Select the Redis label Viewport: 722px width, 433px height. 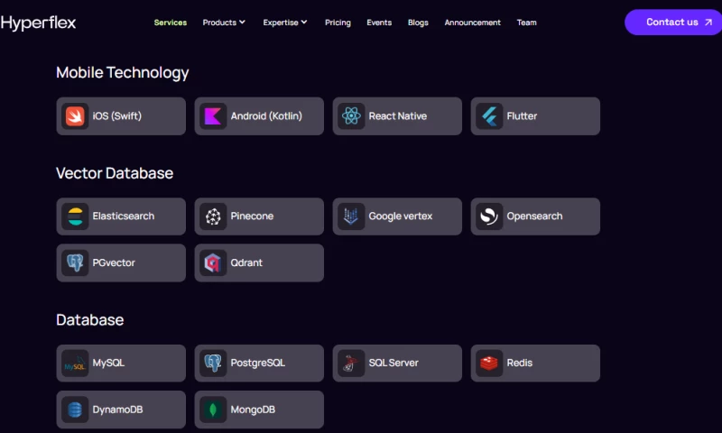coord(520,363)
